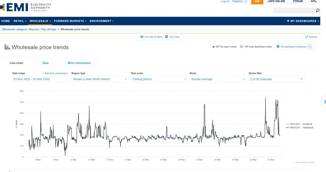This screenshot has width=326, height=172.
Task: Click the total dashboard adds plus icon
Action: (x=242, y=46)
